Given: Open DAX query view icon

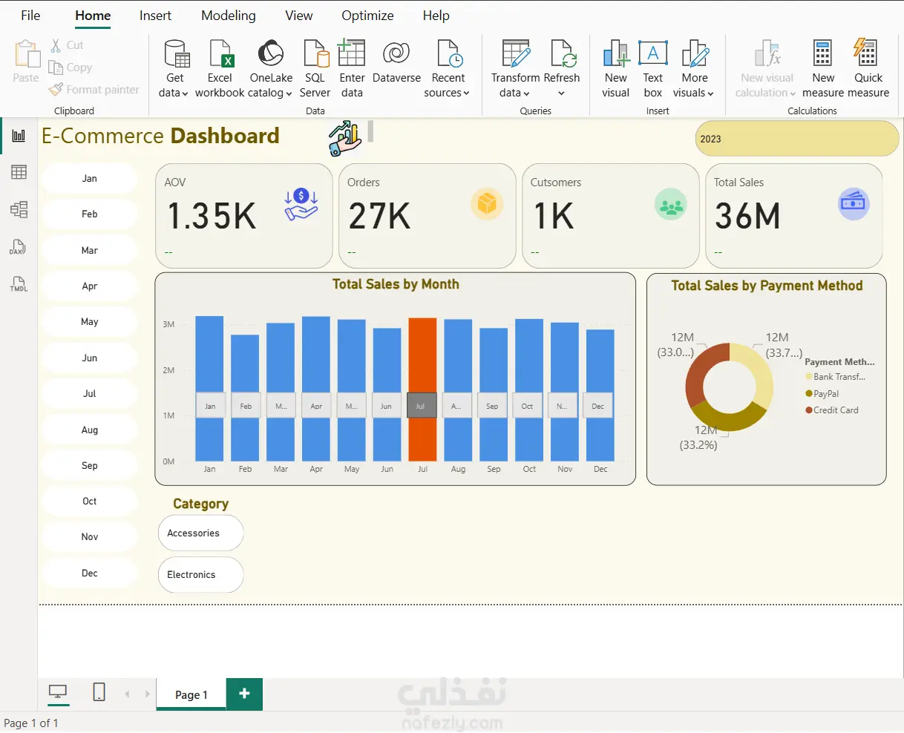Looking at the screenshot, I should coord(18,247).
